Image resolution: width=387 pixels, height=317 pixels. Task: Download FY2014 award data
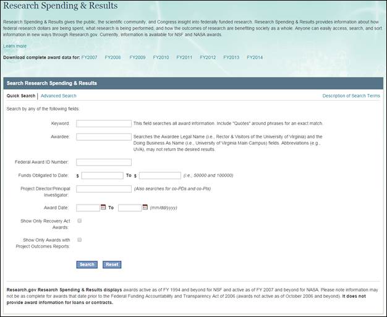click(255, 57)
